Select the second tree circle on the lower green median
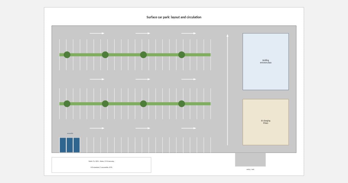 tap(105, 104)
